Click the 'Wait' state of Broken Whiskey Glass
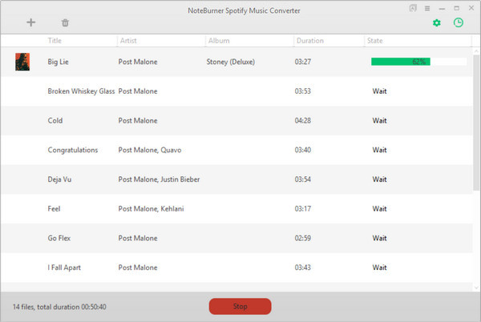This screenshot has width=481, height=322. 379,91
